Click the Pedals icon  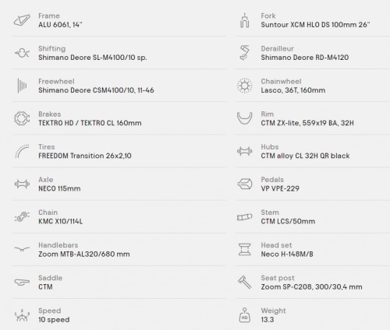[244, 184]
